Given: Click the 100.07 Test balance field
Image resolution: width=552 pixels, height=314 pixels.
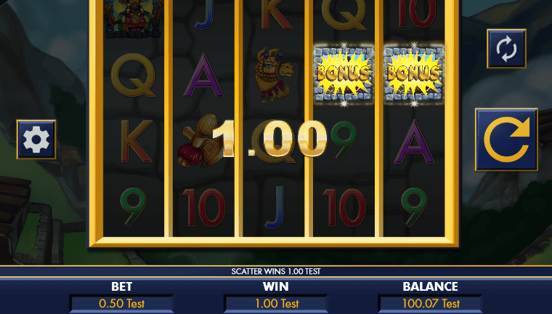Looking at the screenshot, I should point(430,303).
